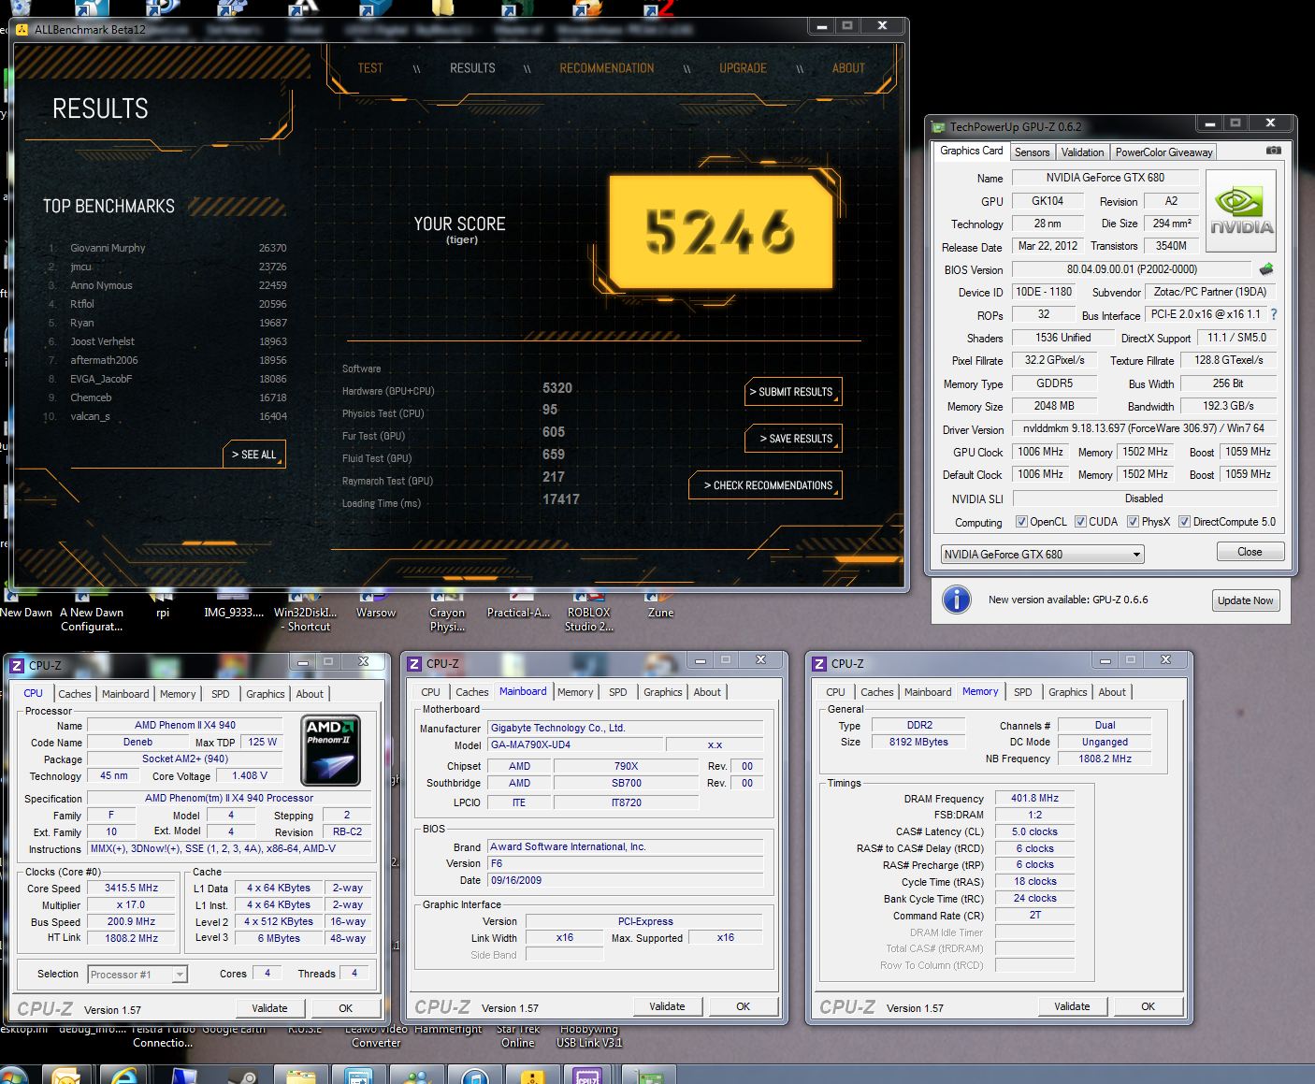Click the Bus Interface question mark icon
The image size is (1315, 1084).
1273,314
